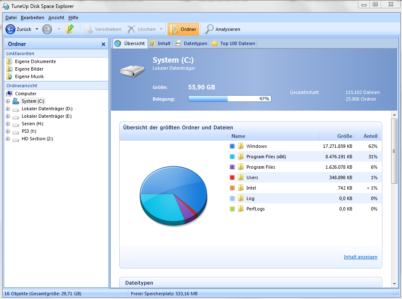
Task: Click the Verschieben move icon
Action: pyautogui.click(x=89, y=29)
